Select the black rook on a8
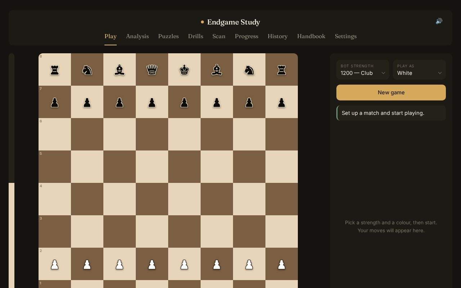The height and width of the screenshot is (288, 461). coord(55,69)
